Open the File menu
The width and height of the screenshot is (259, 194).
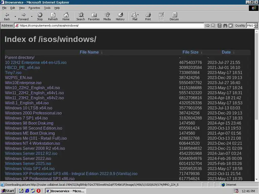coord(4,8)
